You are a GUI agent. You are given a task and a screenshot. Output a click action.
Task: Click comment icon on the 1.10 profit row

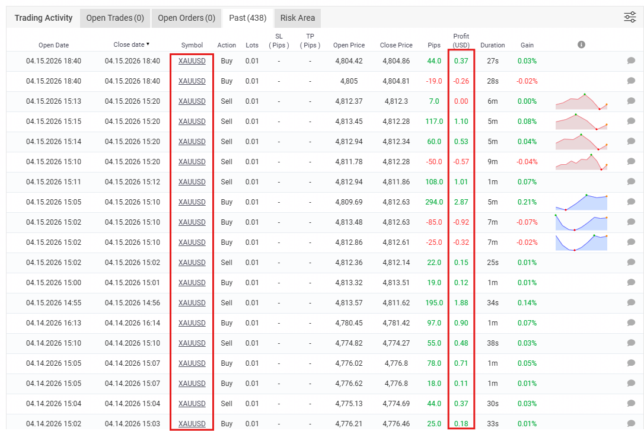(x=631, y=121)
